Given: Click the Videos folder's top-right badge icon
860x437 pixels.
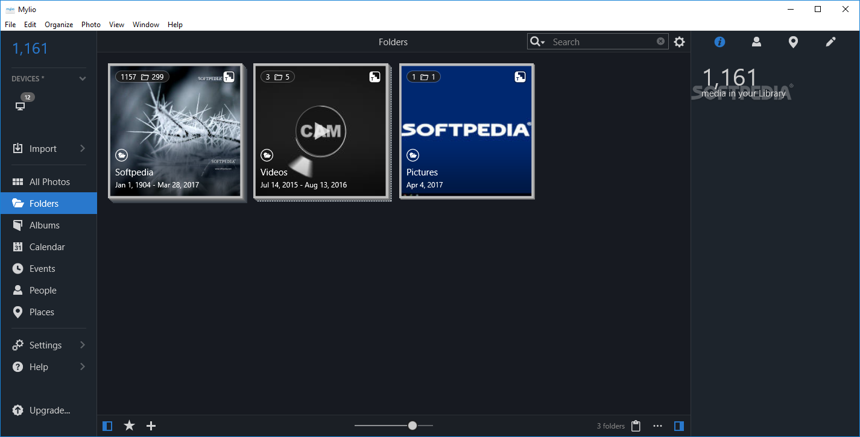Looking at the screenshot, I should 375,77.
